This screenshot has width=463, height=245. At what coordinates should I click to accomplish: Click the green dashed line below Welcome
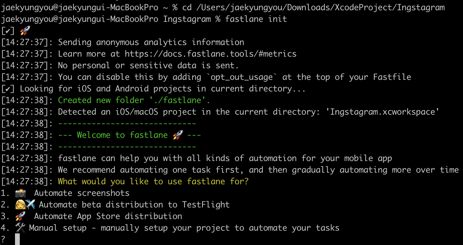pos(127,147)
